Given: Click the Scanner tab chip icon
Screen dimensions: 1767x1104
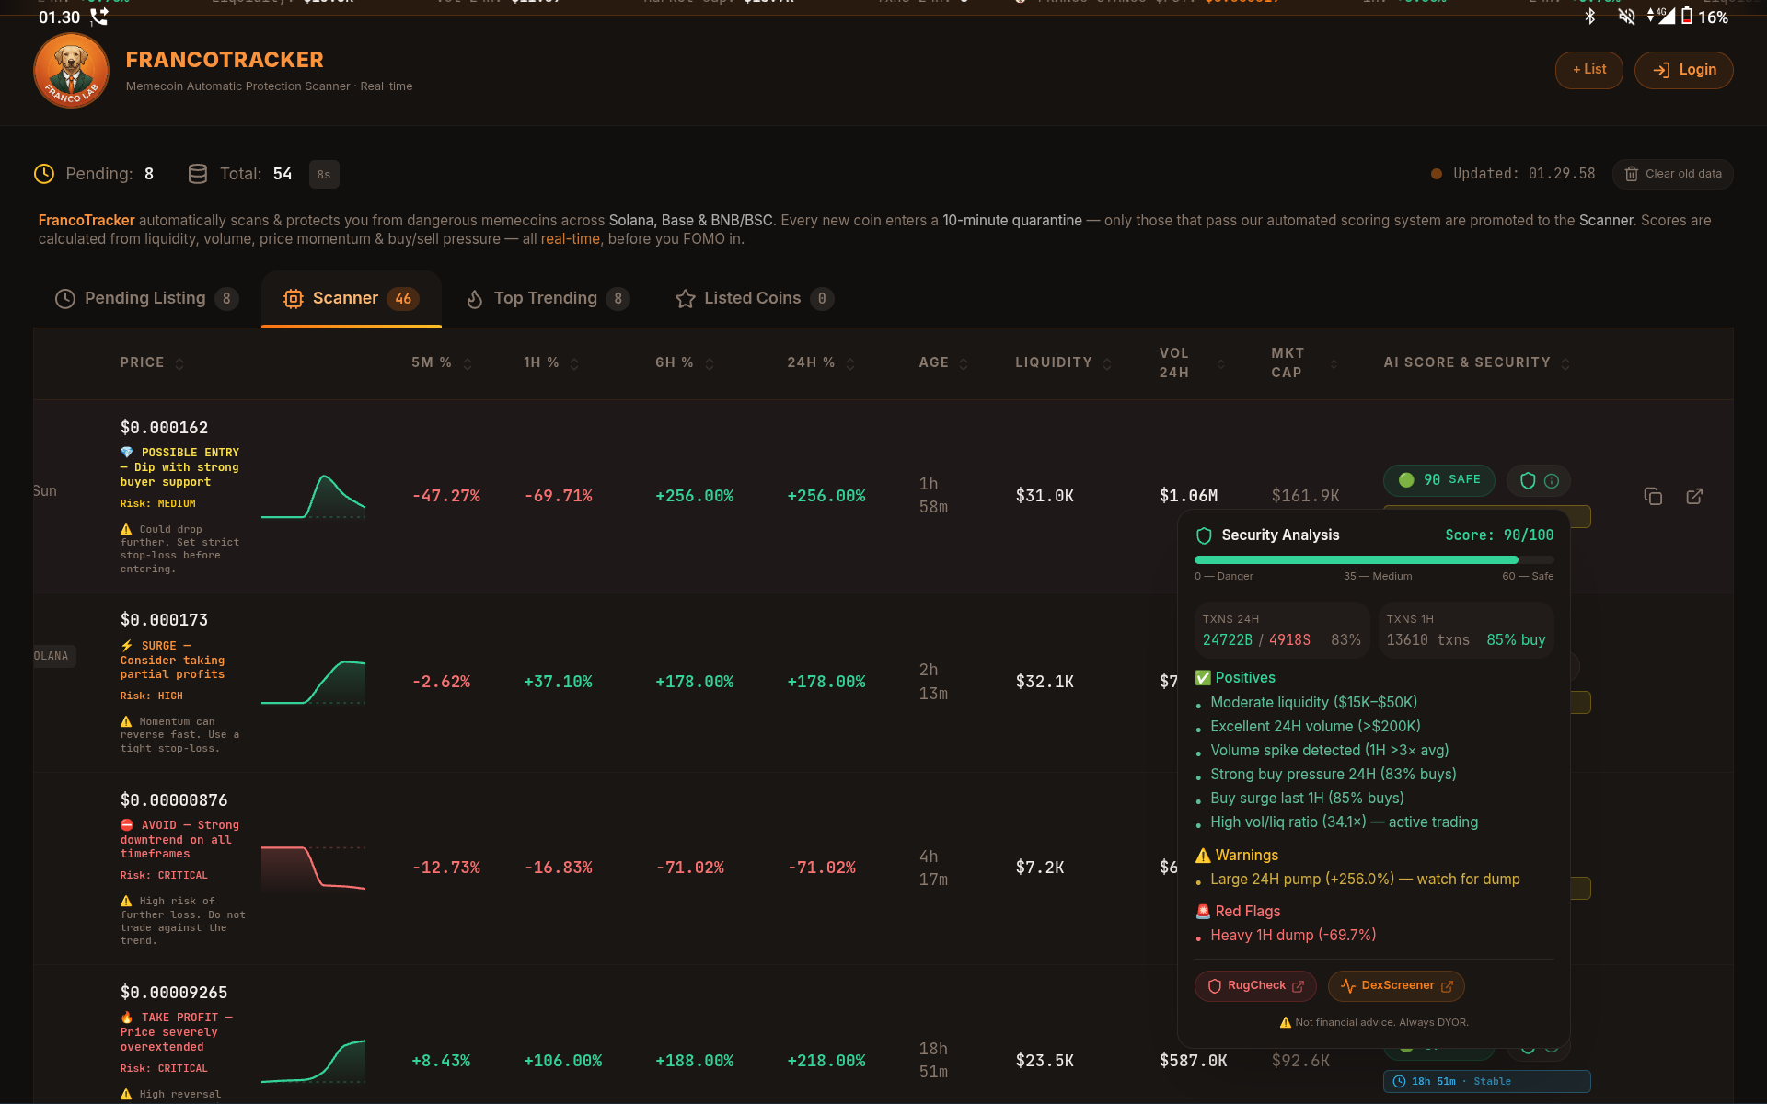Looking at the screenshot, I should point(293,299).
